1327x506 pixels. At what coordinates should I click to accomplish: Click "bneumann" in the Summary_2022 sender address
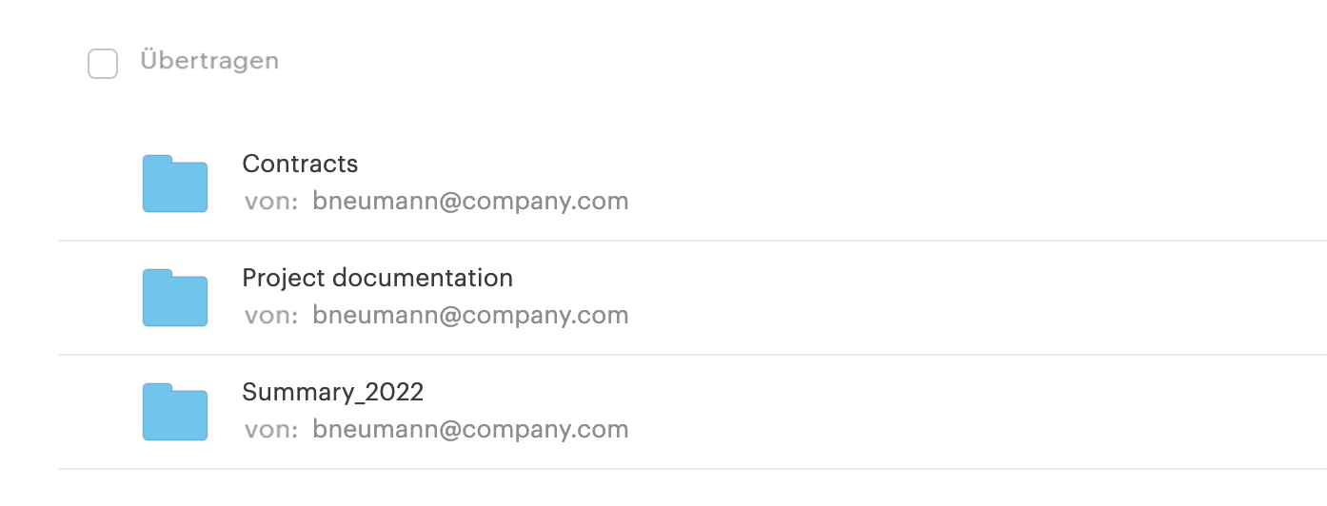373,430
